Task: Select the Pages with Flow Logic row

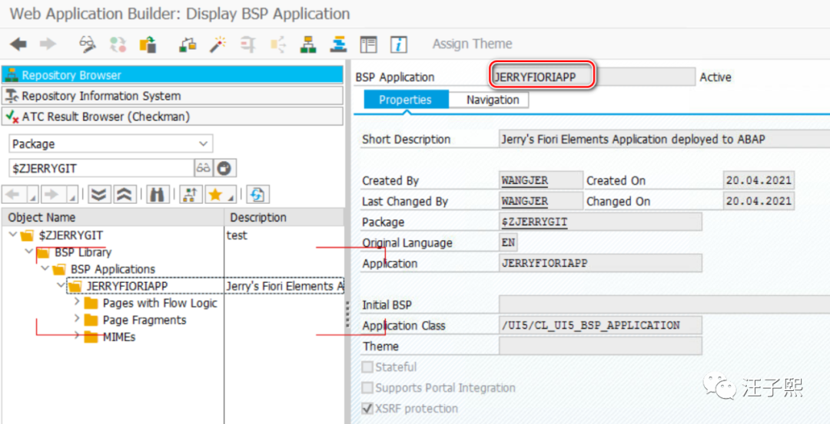Action: tap(160, 303)
